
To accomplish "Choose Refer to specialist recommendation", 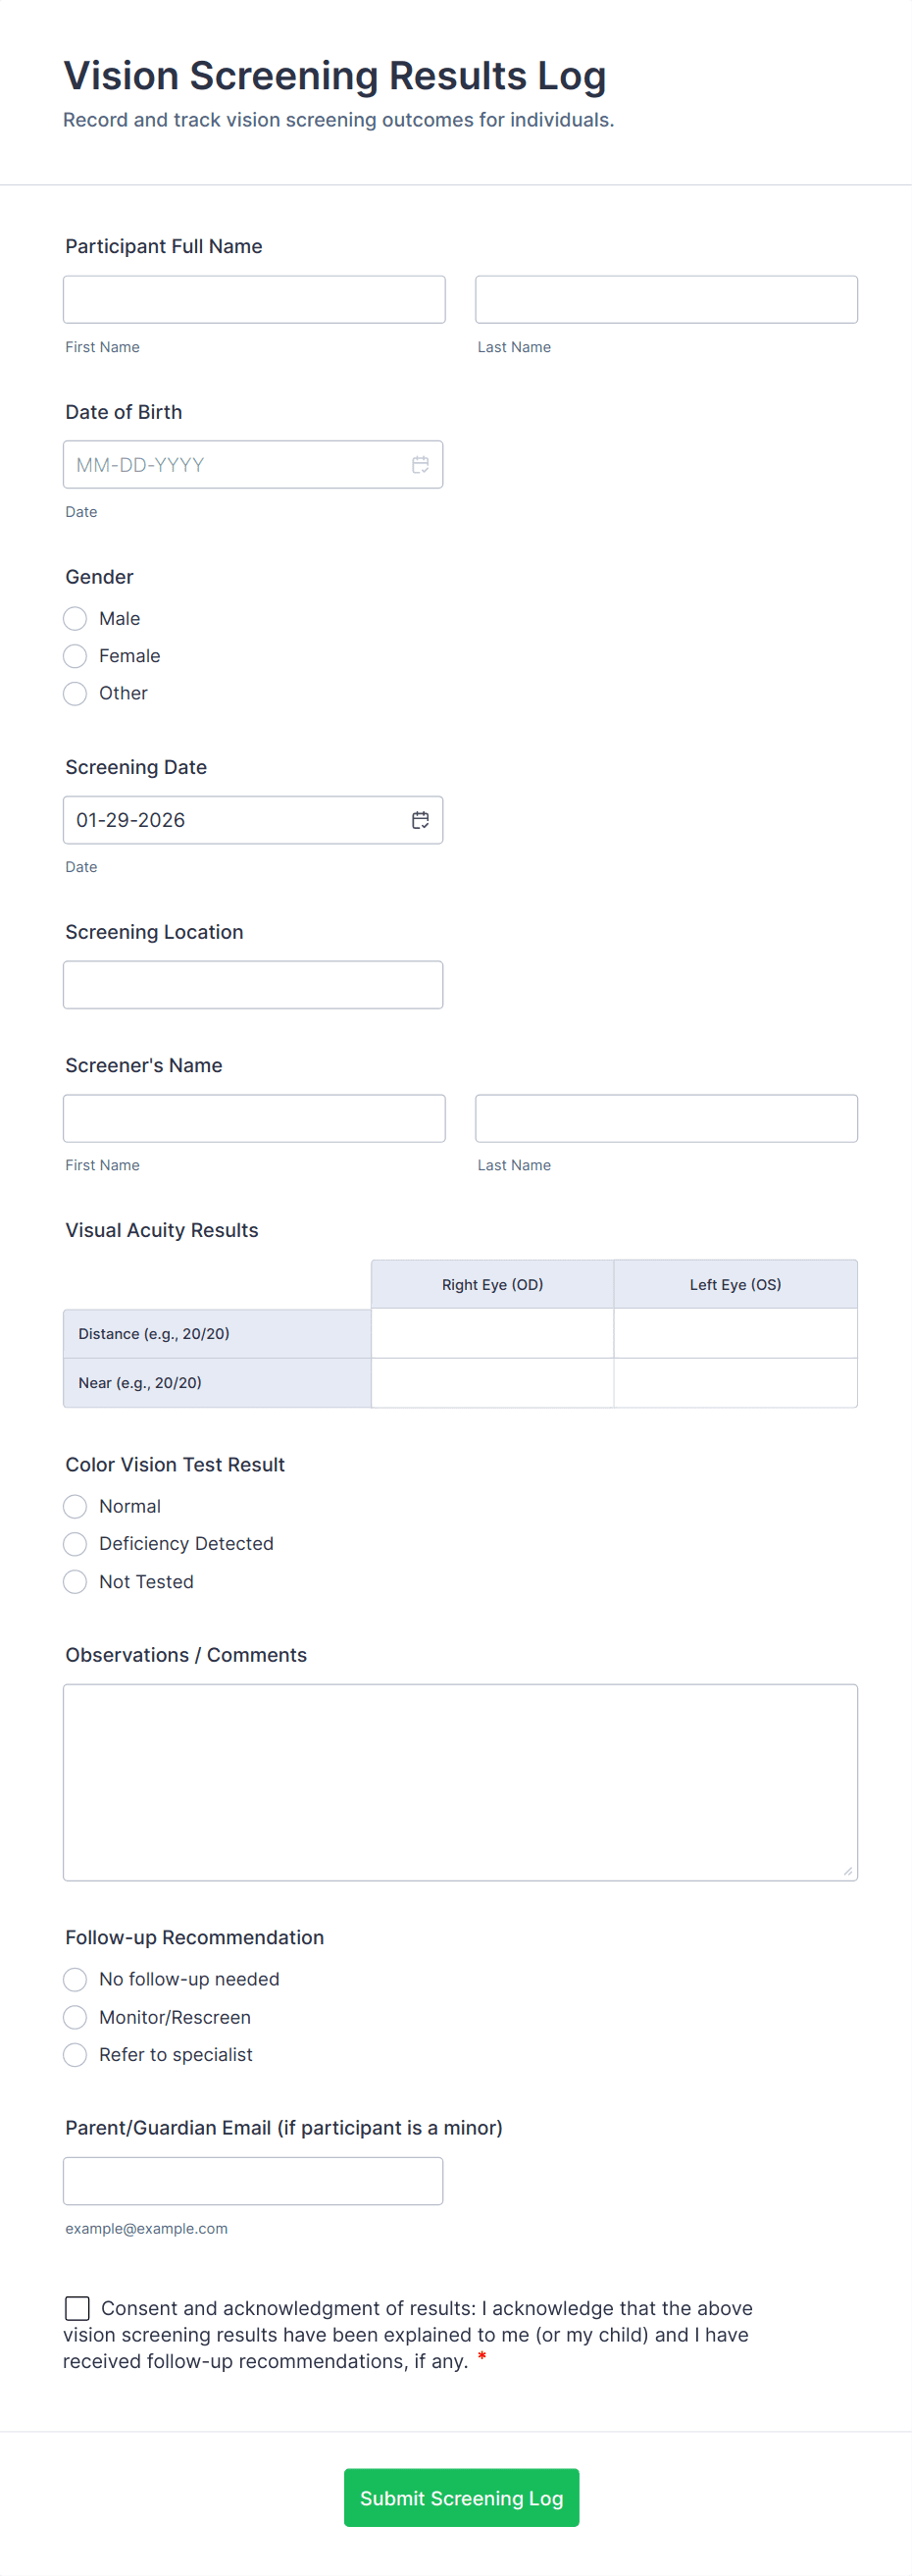I will click(74, 2054).
